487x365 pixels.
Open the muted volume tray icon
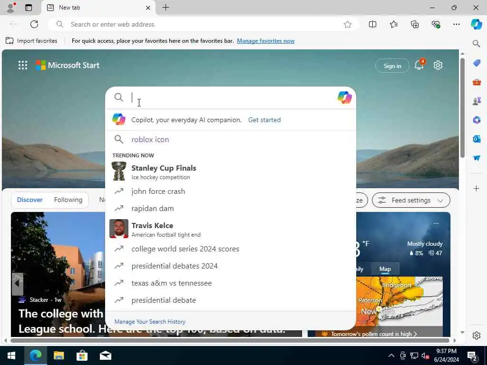[x=425, y=355]
